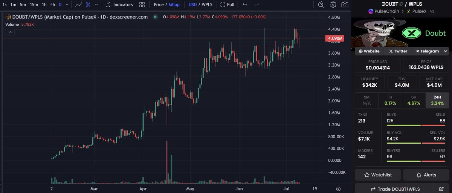This screenshot has width=452, height=193.
Task: Click the MKT CAP $4.0M box
Action: point(434,82)
